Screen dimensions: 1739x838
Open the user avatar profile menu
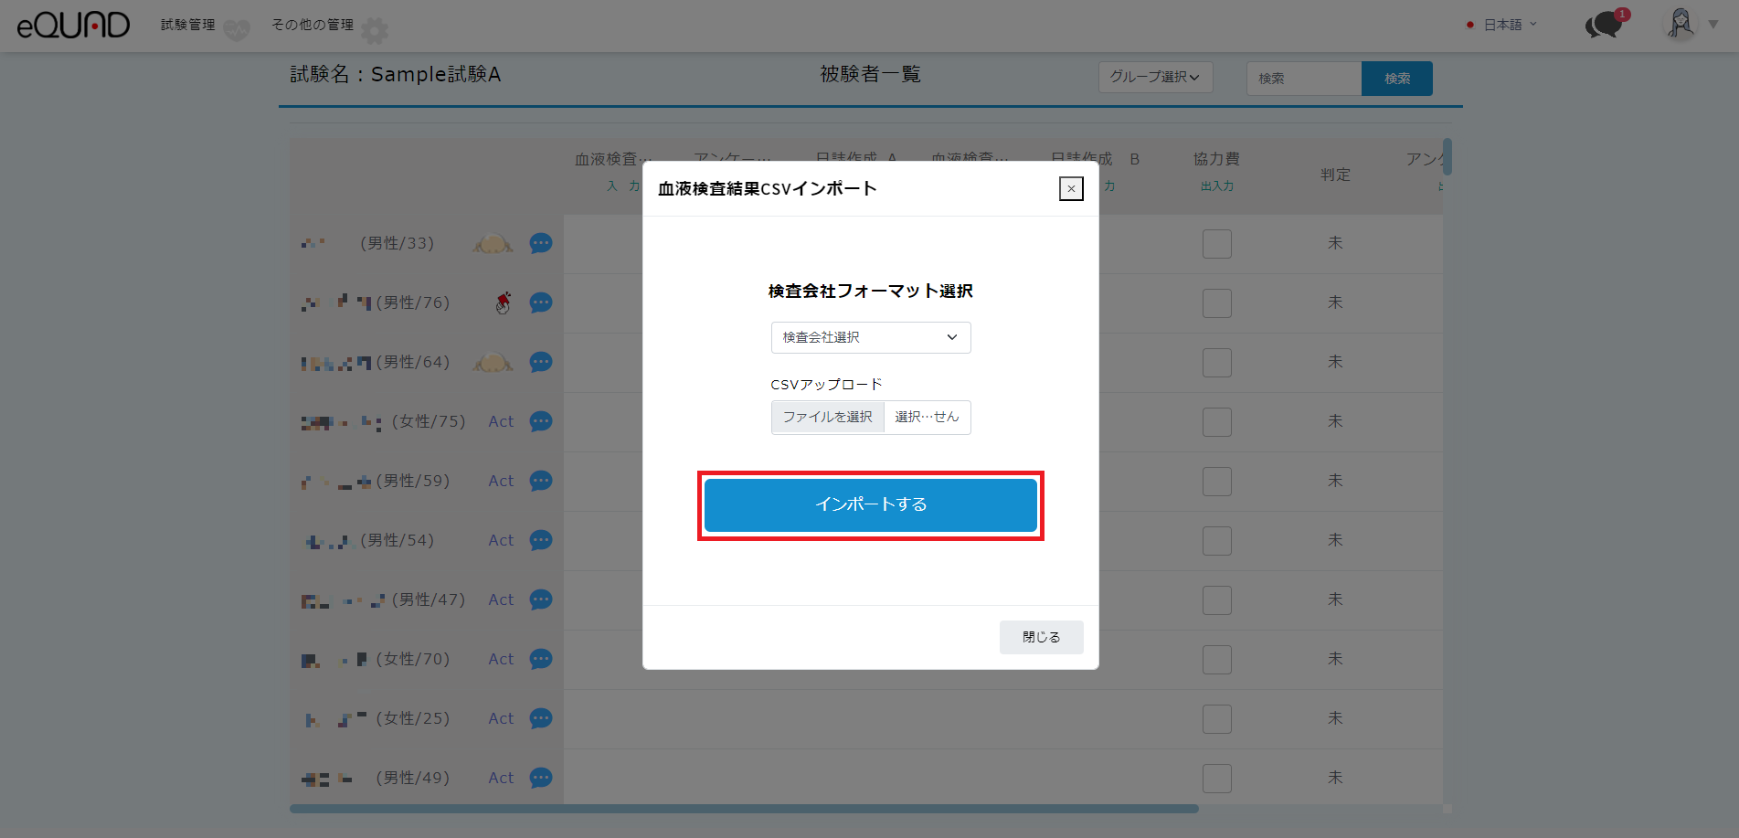pos(1681,24)
